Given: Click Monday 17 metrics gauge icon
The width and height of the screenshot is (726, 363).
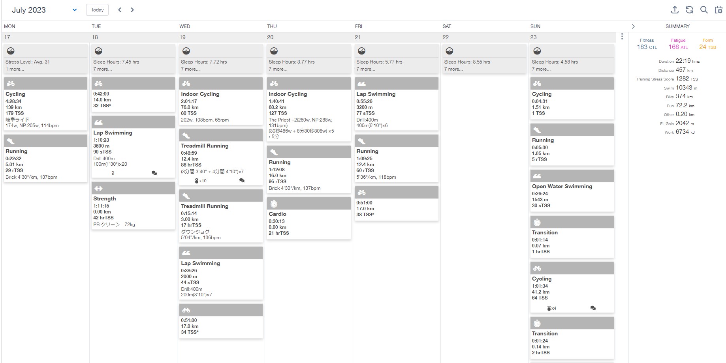Looking at the screenshot, I should 11,51.
